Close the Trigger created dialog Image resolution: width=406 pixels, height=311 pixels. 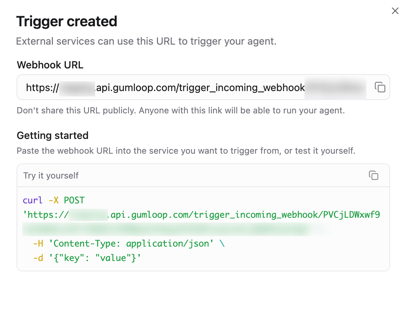point(395,11)
